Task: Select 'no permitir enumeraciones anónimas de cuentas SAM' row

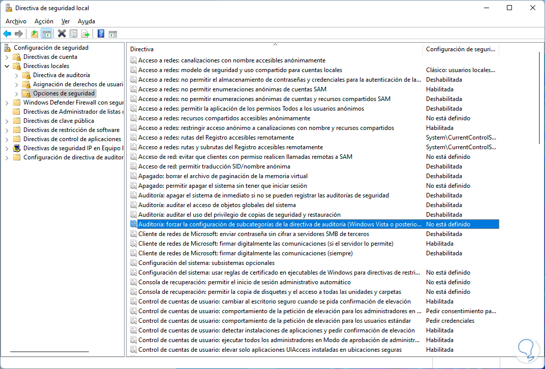Action: coord(314,89)
